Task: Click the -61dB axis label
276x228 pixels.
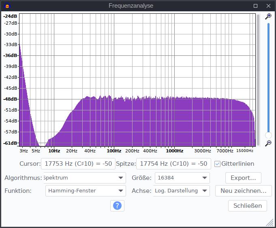Action: [x=10, y=143]
